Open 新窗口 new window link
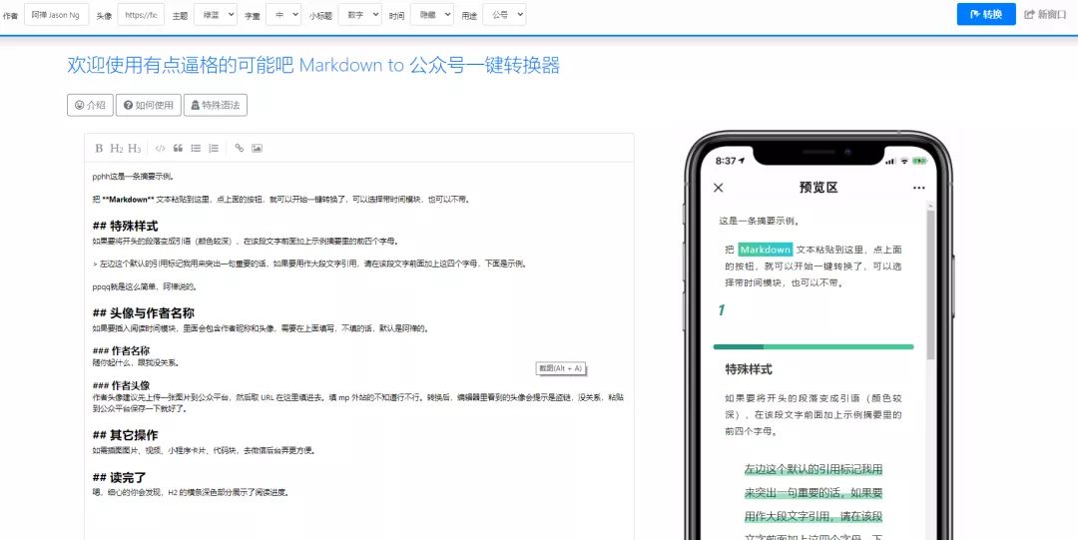 coord(1045,14)
